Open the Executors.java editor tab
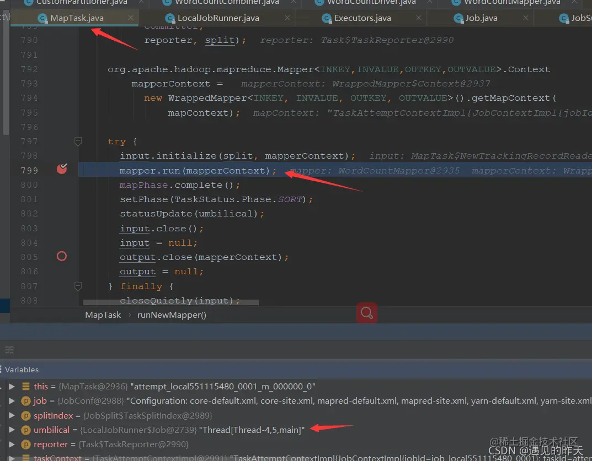This screenshot has height=461, width=592. pyautogui.click(x=362, y=18)
